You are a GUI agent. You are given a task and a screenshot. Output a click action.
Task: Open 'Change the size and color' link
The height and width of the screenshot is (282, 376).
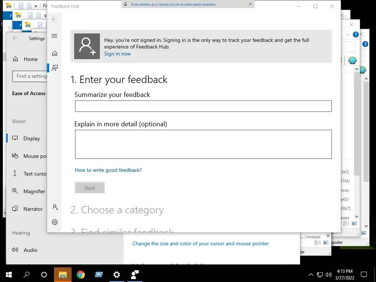(x=200, y=244)
